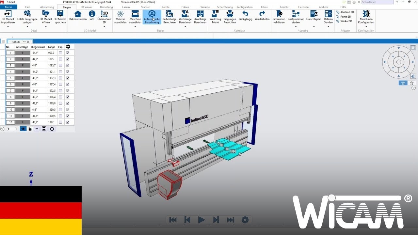Uncheck the gear-column checkbox in row 2
Screen dimensions: 418x235
tap(68, 59)
